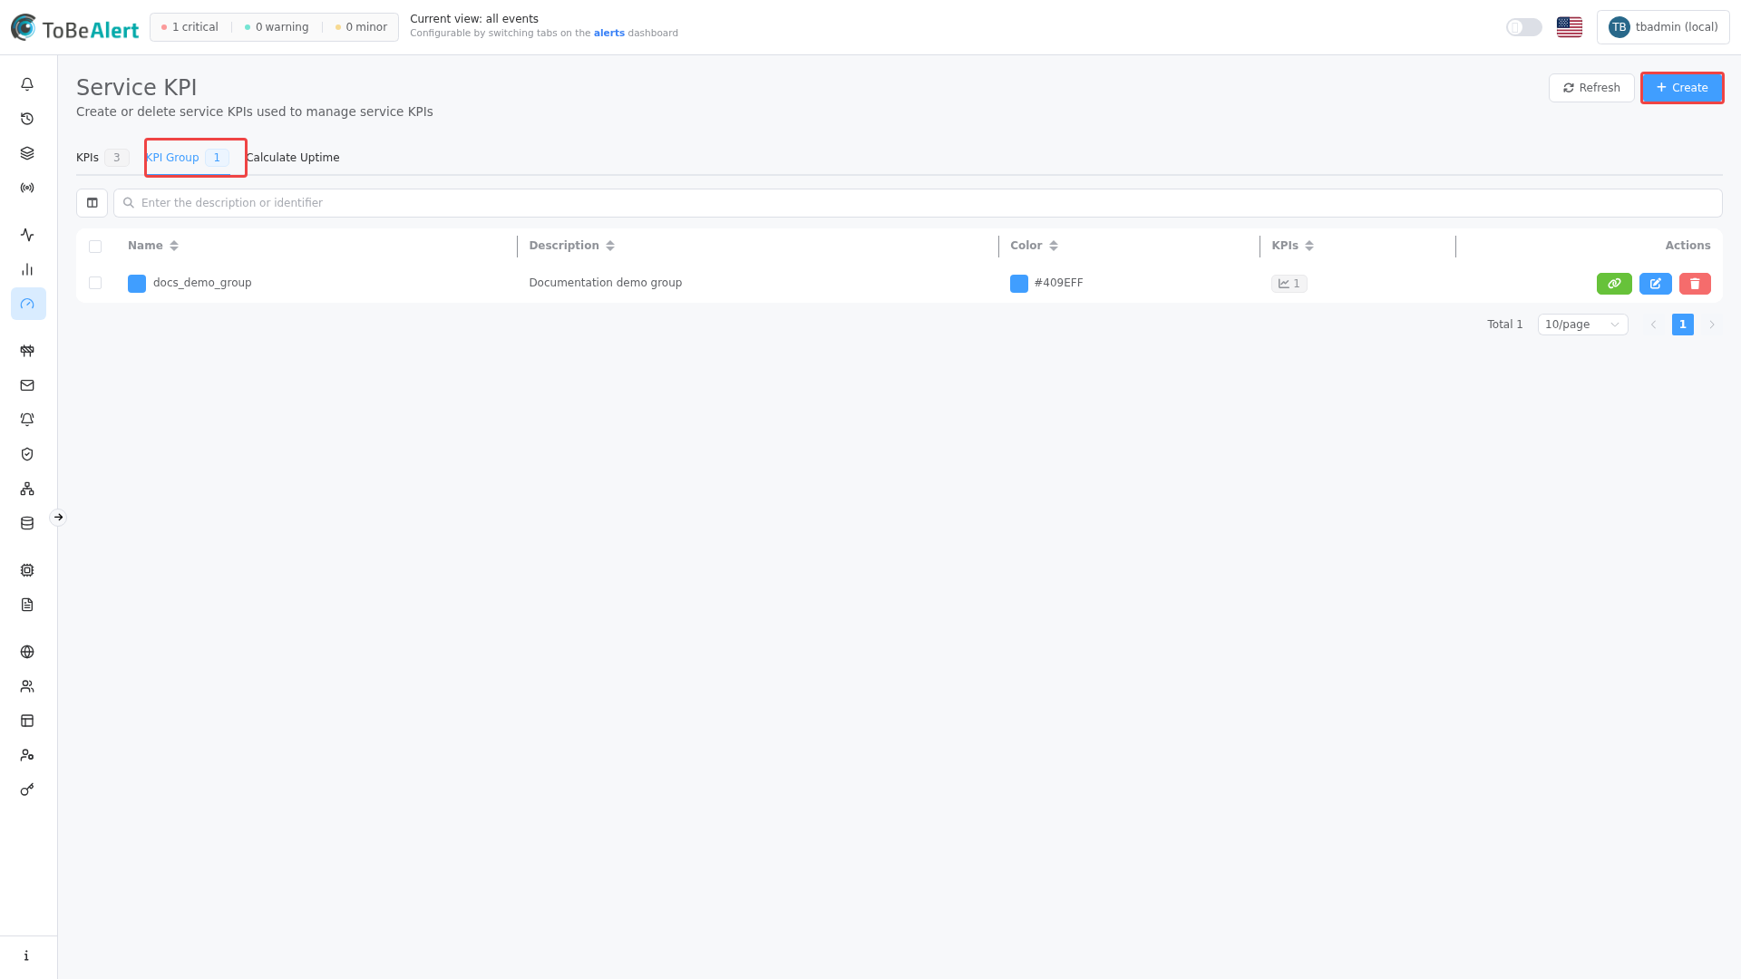Viewport: 1741px width, 979px height.
Task: Click the search description or identifier field
Action: point(918,203)
